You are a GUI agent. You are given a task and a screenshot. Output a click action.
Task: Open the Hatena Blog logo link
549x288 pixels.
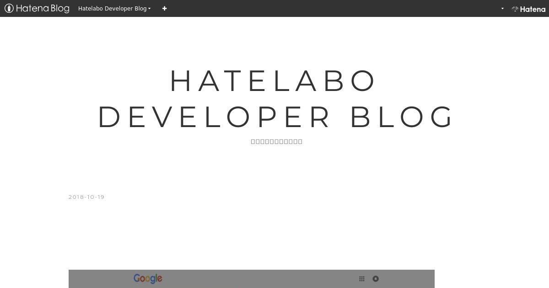click(37, 8)
